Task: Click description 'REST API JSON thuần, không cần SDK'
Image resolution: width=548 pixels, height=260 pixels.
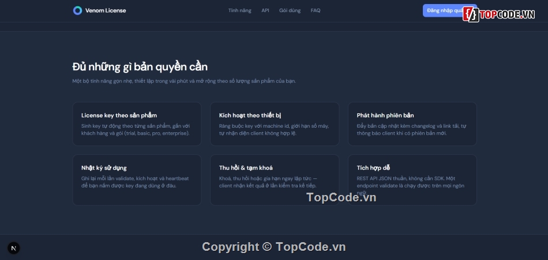Action: point(411,186)
